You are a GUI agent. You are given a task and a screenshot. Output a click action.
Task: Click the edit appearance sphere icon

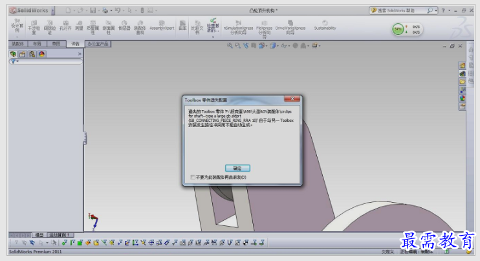pyautogui.click(x=295, y=45)
